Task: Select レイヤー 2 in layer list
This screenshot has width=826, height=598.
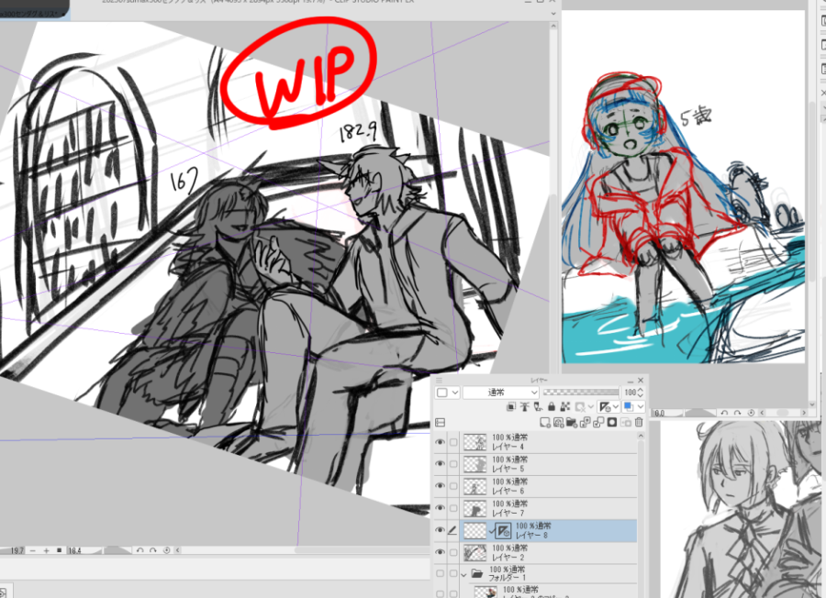Action: click(x=549, y=552)
